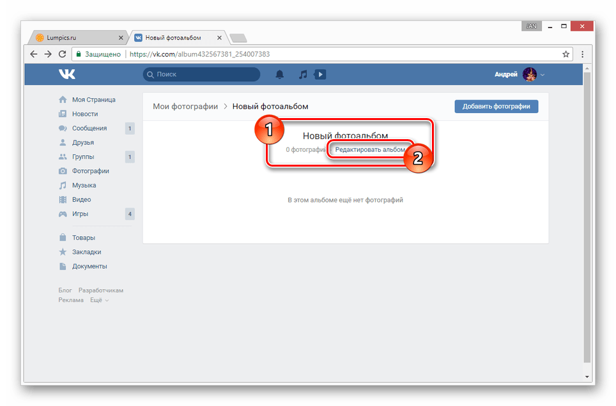
Task: Close the Новый фотоальбом tab
Action: (x=219, y=38)
